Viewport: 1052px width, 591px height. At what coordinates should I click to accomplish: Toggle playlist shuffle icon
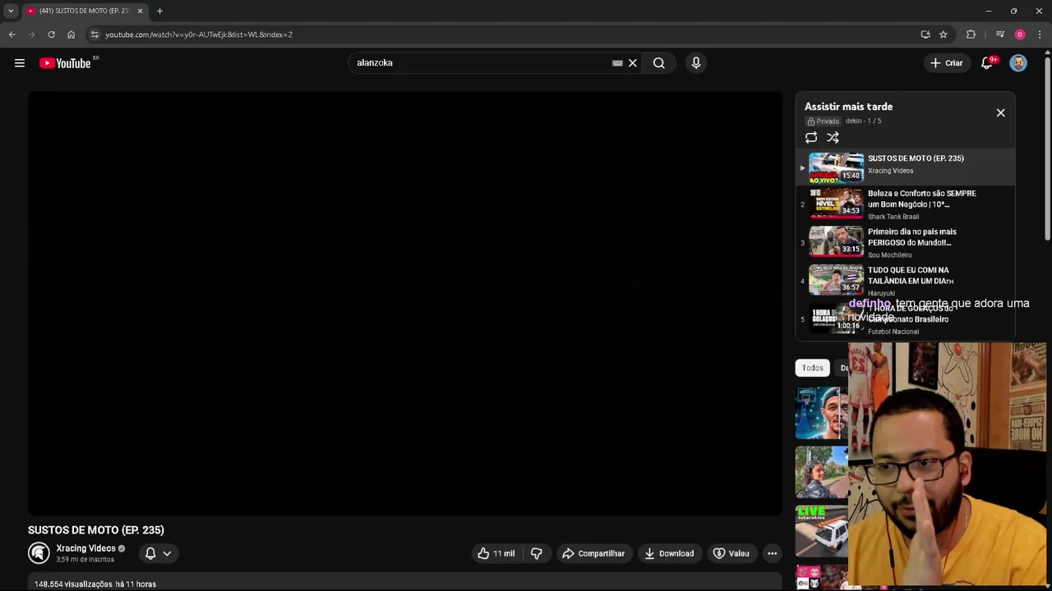[833, 138]
